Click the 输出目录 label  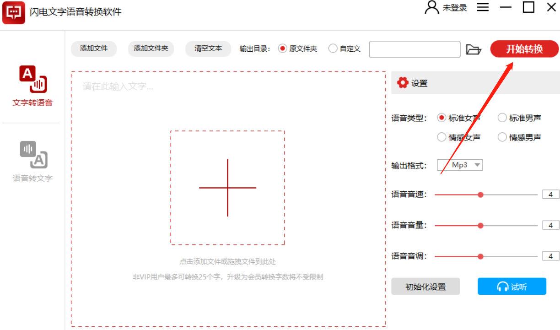point(255,49)
